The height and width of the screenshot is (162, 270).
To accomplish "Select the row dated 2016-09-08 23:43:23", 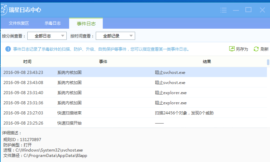I will point(134,72).
